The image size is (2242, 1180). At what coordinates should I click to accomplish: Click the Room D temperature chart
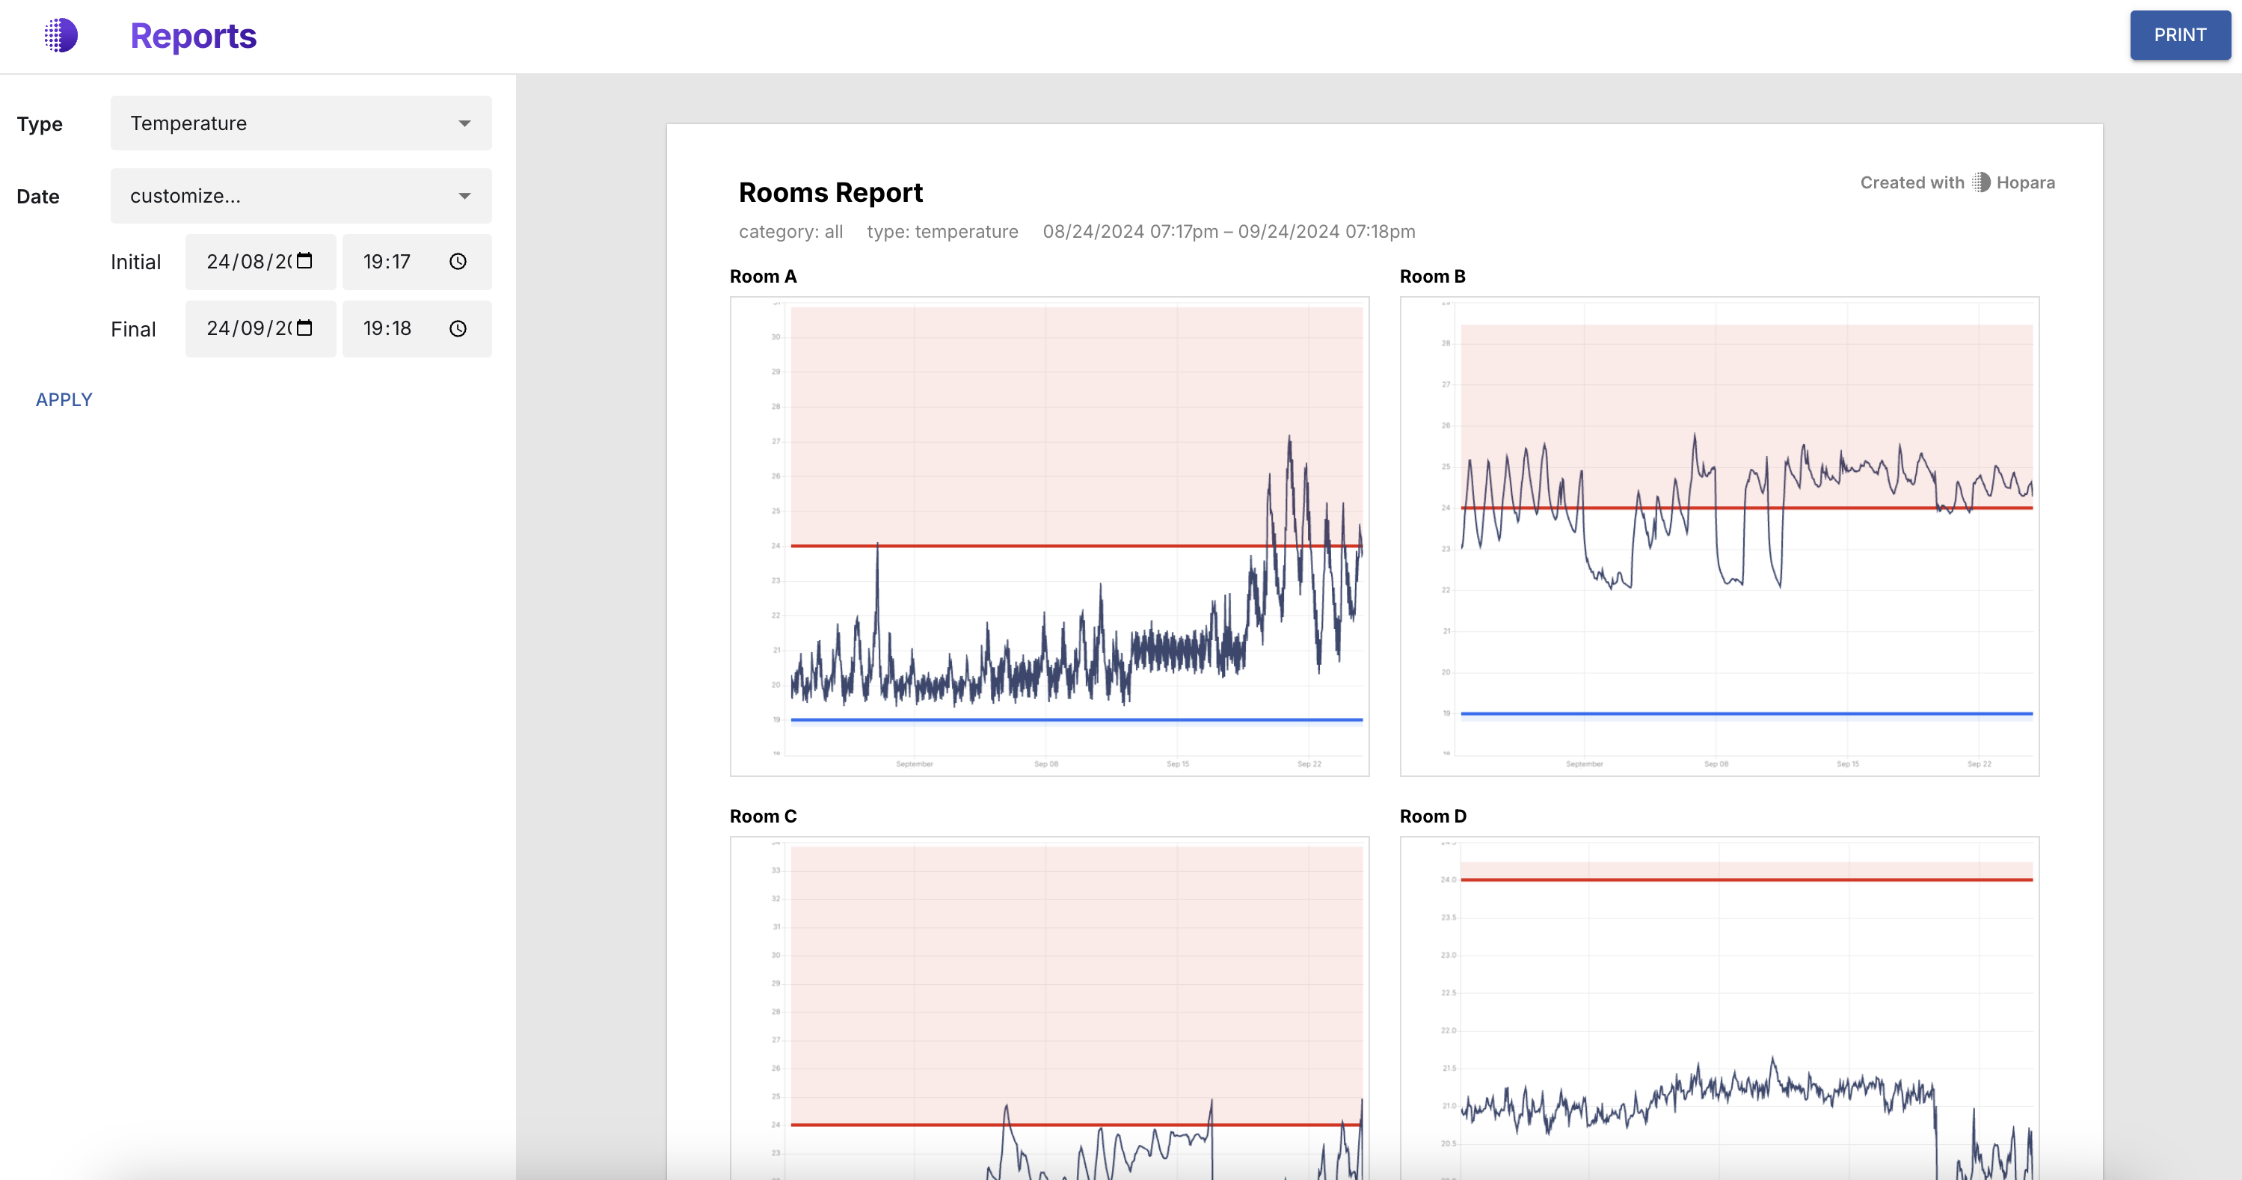(x=1720, y=1008)
